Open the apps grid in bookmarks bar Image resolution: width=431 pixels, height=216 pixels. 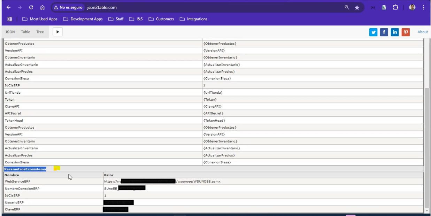[x=10, y=19]
